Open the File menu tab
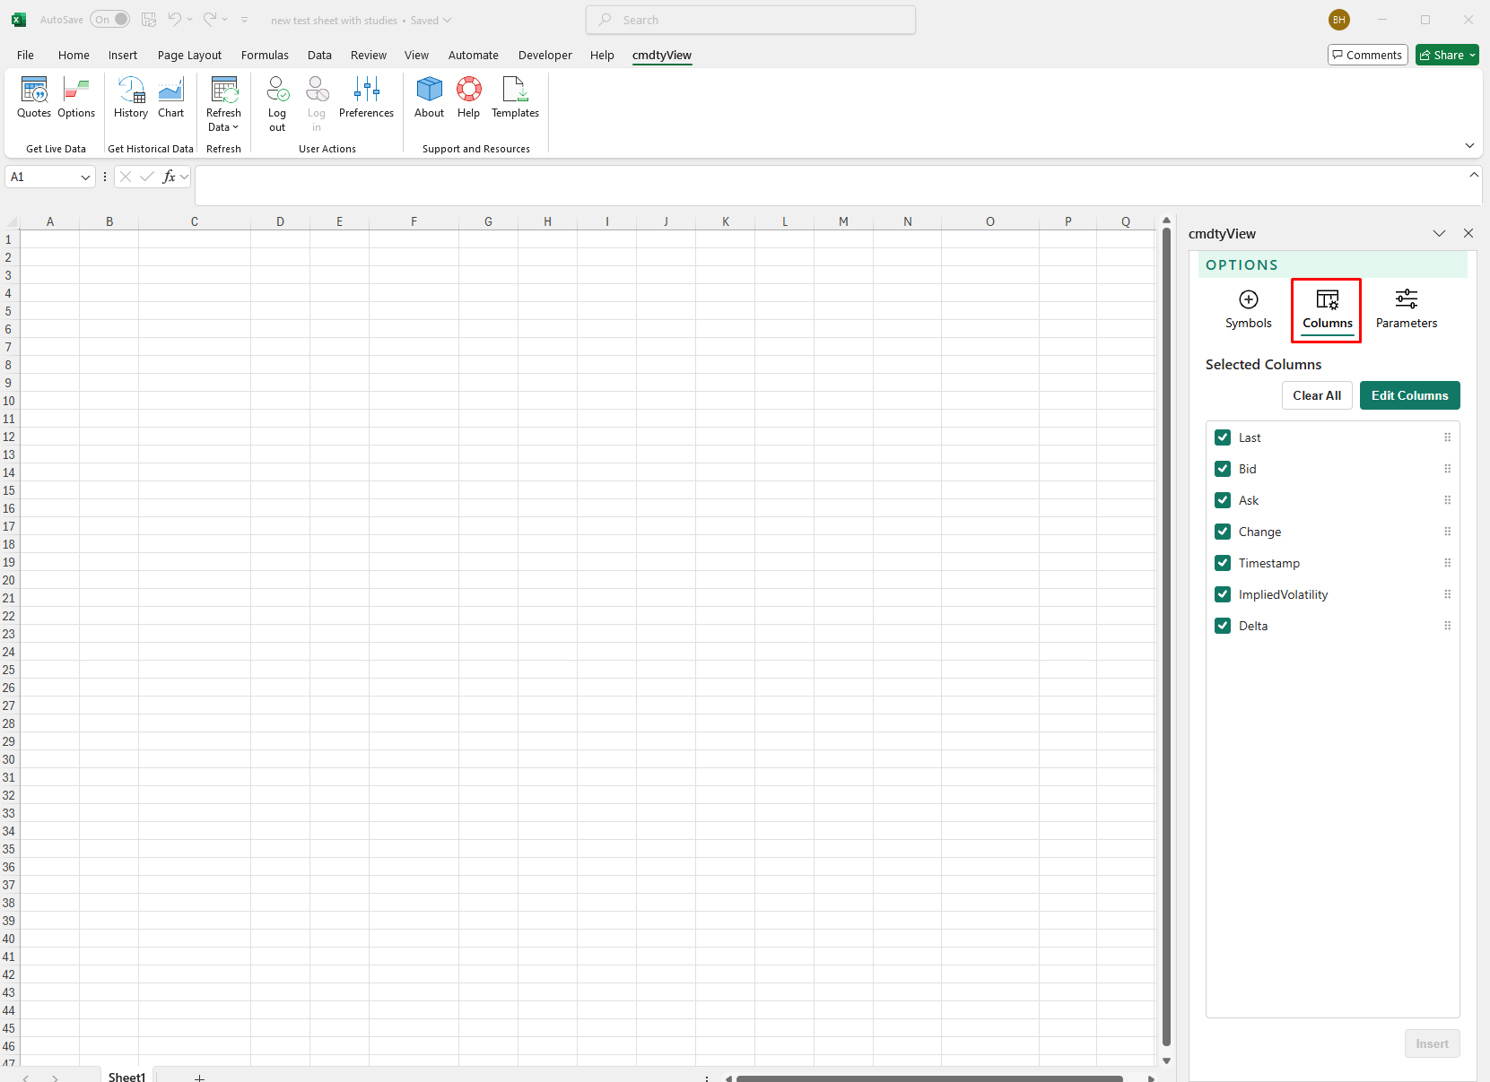This screenshot has height=1082, width=1490. coord(25,55)
